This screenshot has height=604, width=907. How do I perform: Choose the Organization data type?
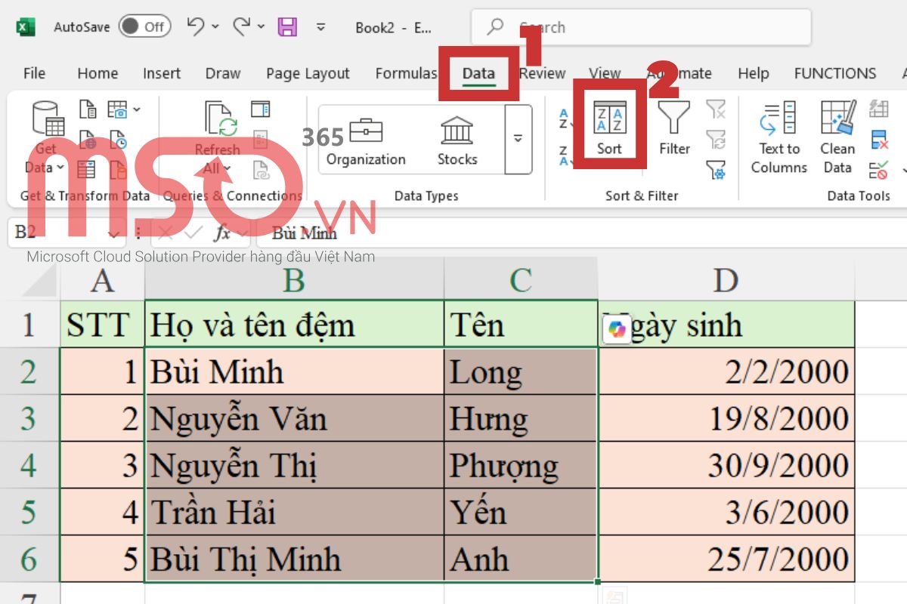(366, 140)
